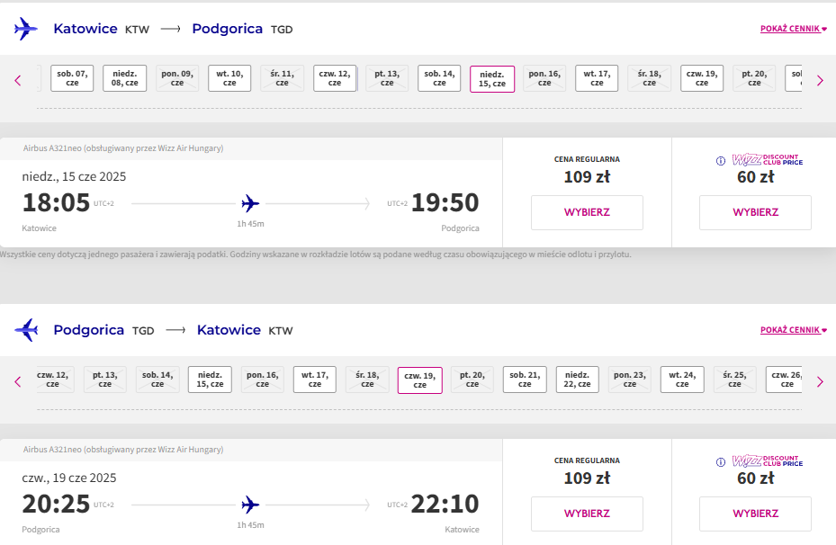The image size is (836, 545).
Task: Click the outbound flight airplane icon next to Katowice
Action: (25, 29)
